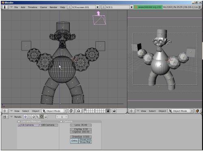The image size is (203, 151).
Task: Click the render this view image icon
Action: 114,111
